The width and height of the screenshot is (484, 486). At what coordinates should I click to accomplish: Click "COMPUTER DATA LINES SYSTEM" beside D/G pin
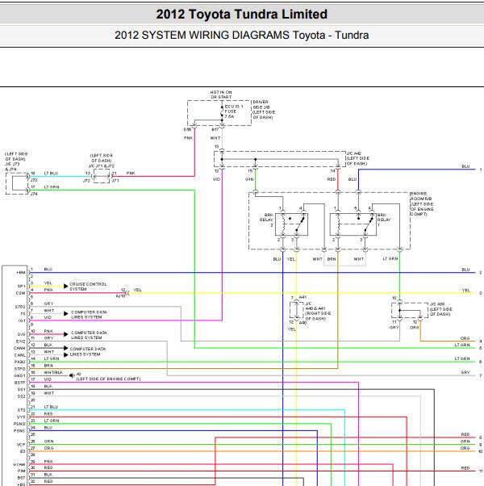pos(89,335)
